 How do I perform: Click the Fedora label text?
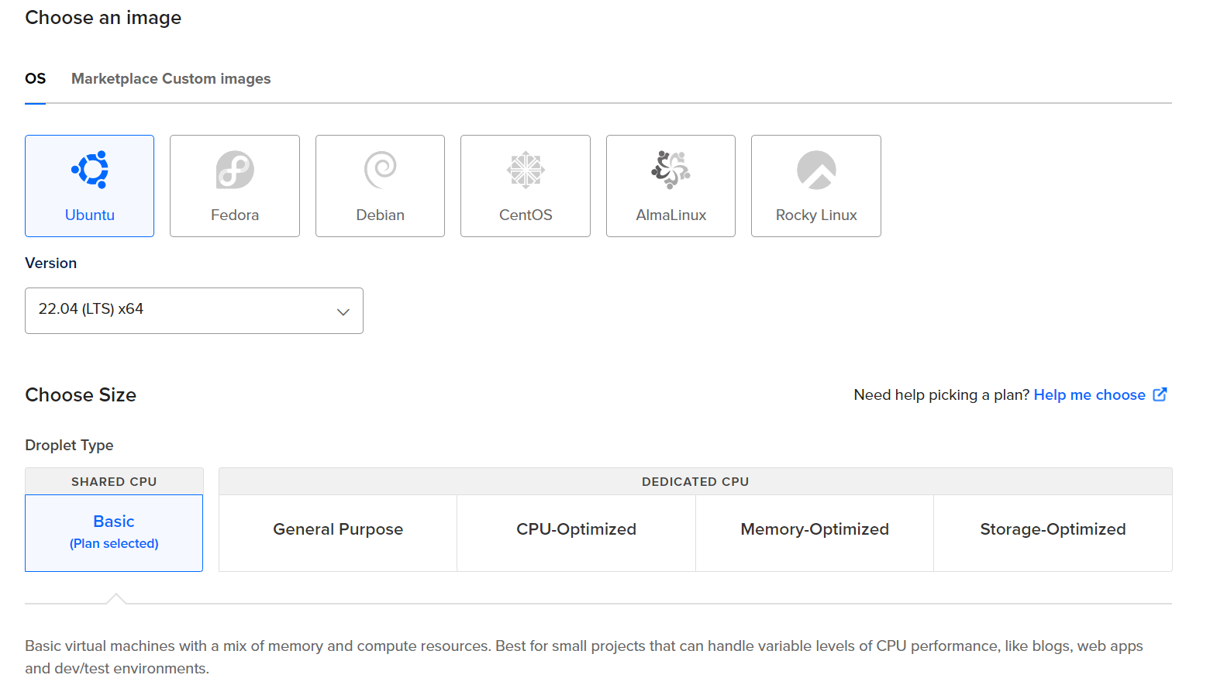[x=235, y=215]
